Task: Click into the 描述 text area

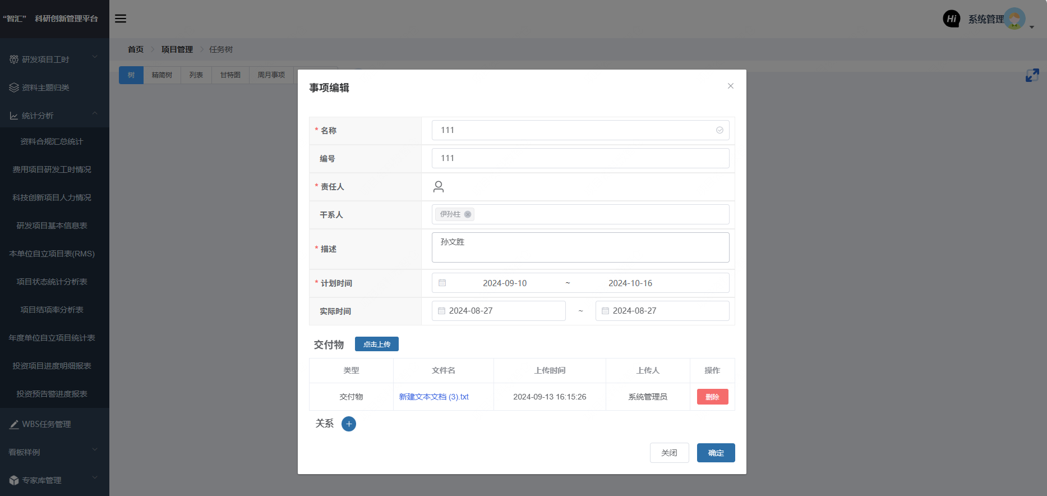Action: point(580,247)
